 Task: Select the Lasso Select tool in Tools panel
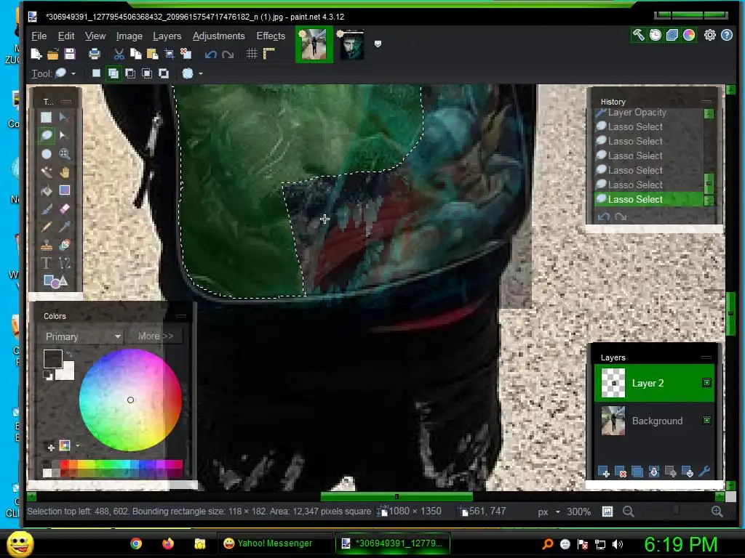tap(46, 136)
